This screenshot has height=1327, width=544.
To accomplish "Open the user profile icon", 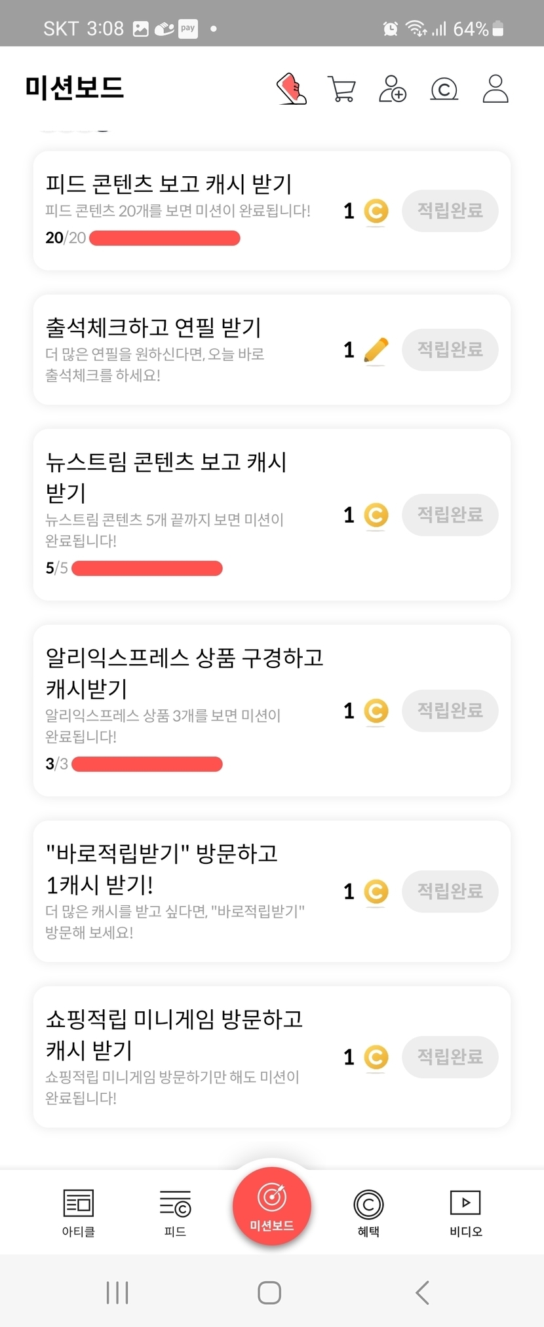I will pyautogui.click(x=495, y=88).
